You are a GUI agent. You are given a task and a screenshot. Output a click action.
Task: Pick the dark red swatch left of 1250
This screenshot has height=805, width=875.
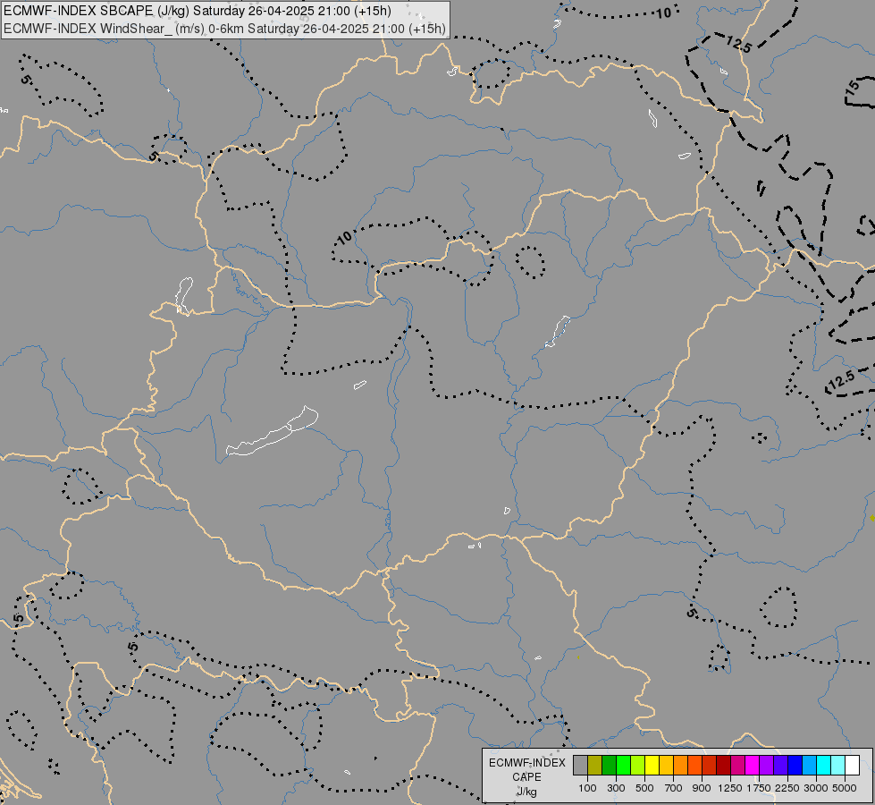point(723,766)
